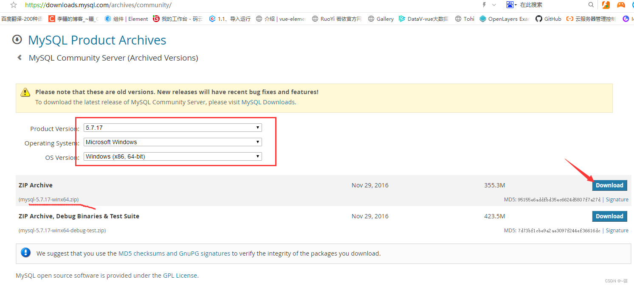This screenshot has width=634, height=287.
Task: Download the ZIP Archive mysql-5.7.17-winx64.zip
Action: (x=609, y=185)
